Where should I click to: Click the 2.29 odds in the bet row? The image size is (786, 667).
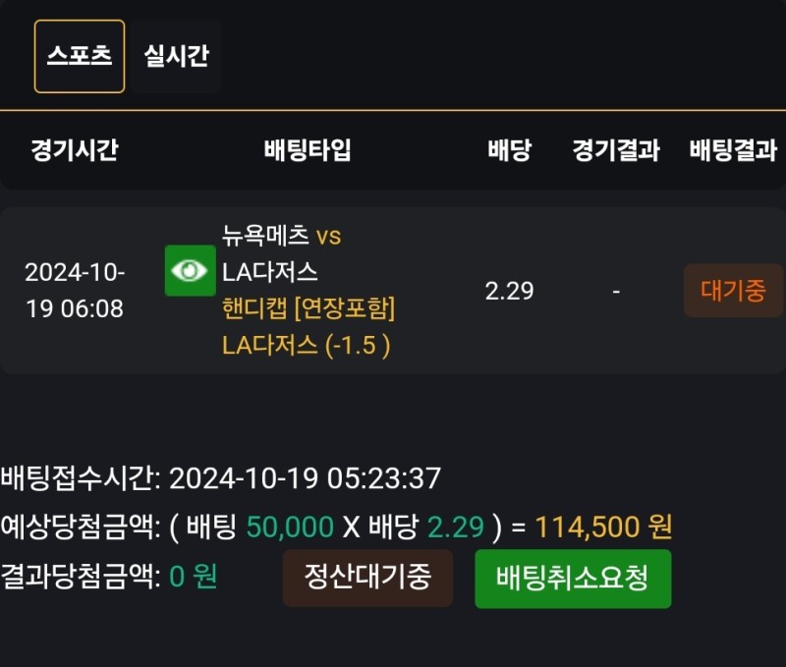(x=509, y=291)
